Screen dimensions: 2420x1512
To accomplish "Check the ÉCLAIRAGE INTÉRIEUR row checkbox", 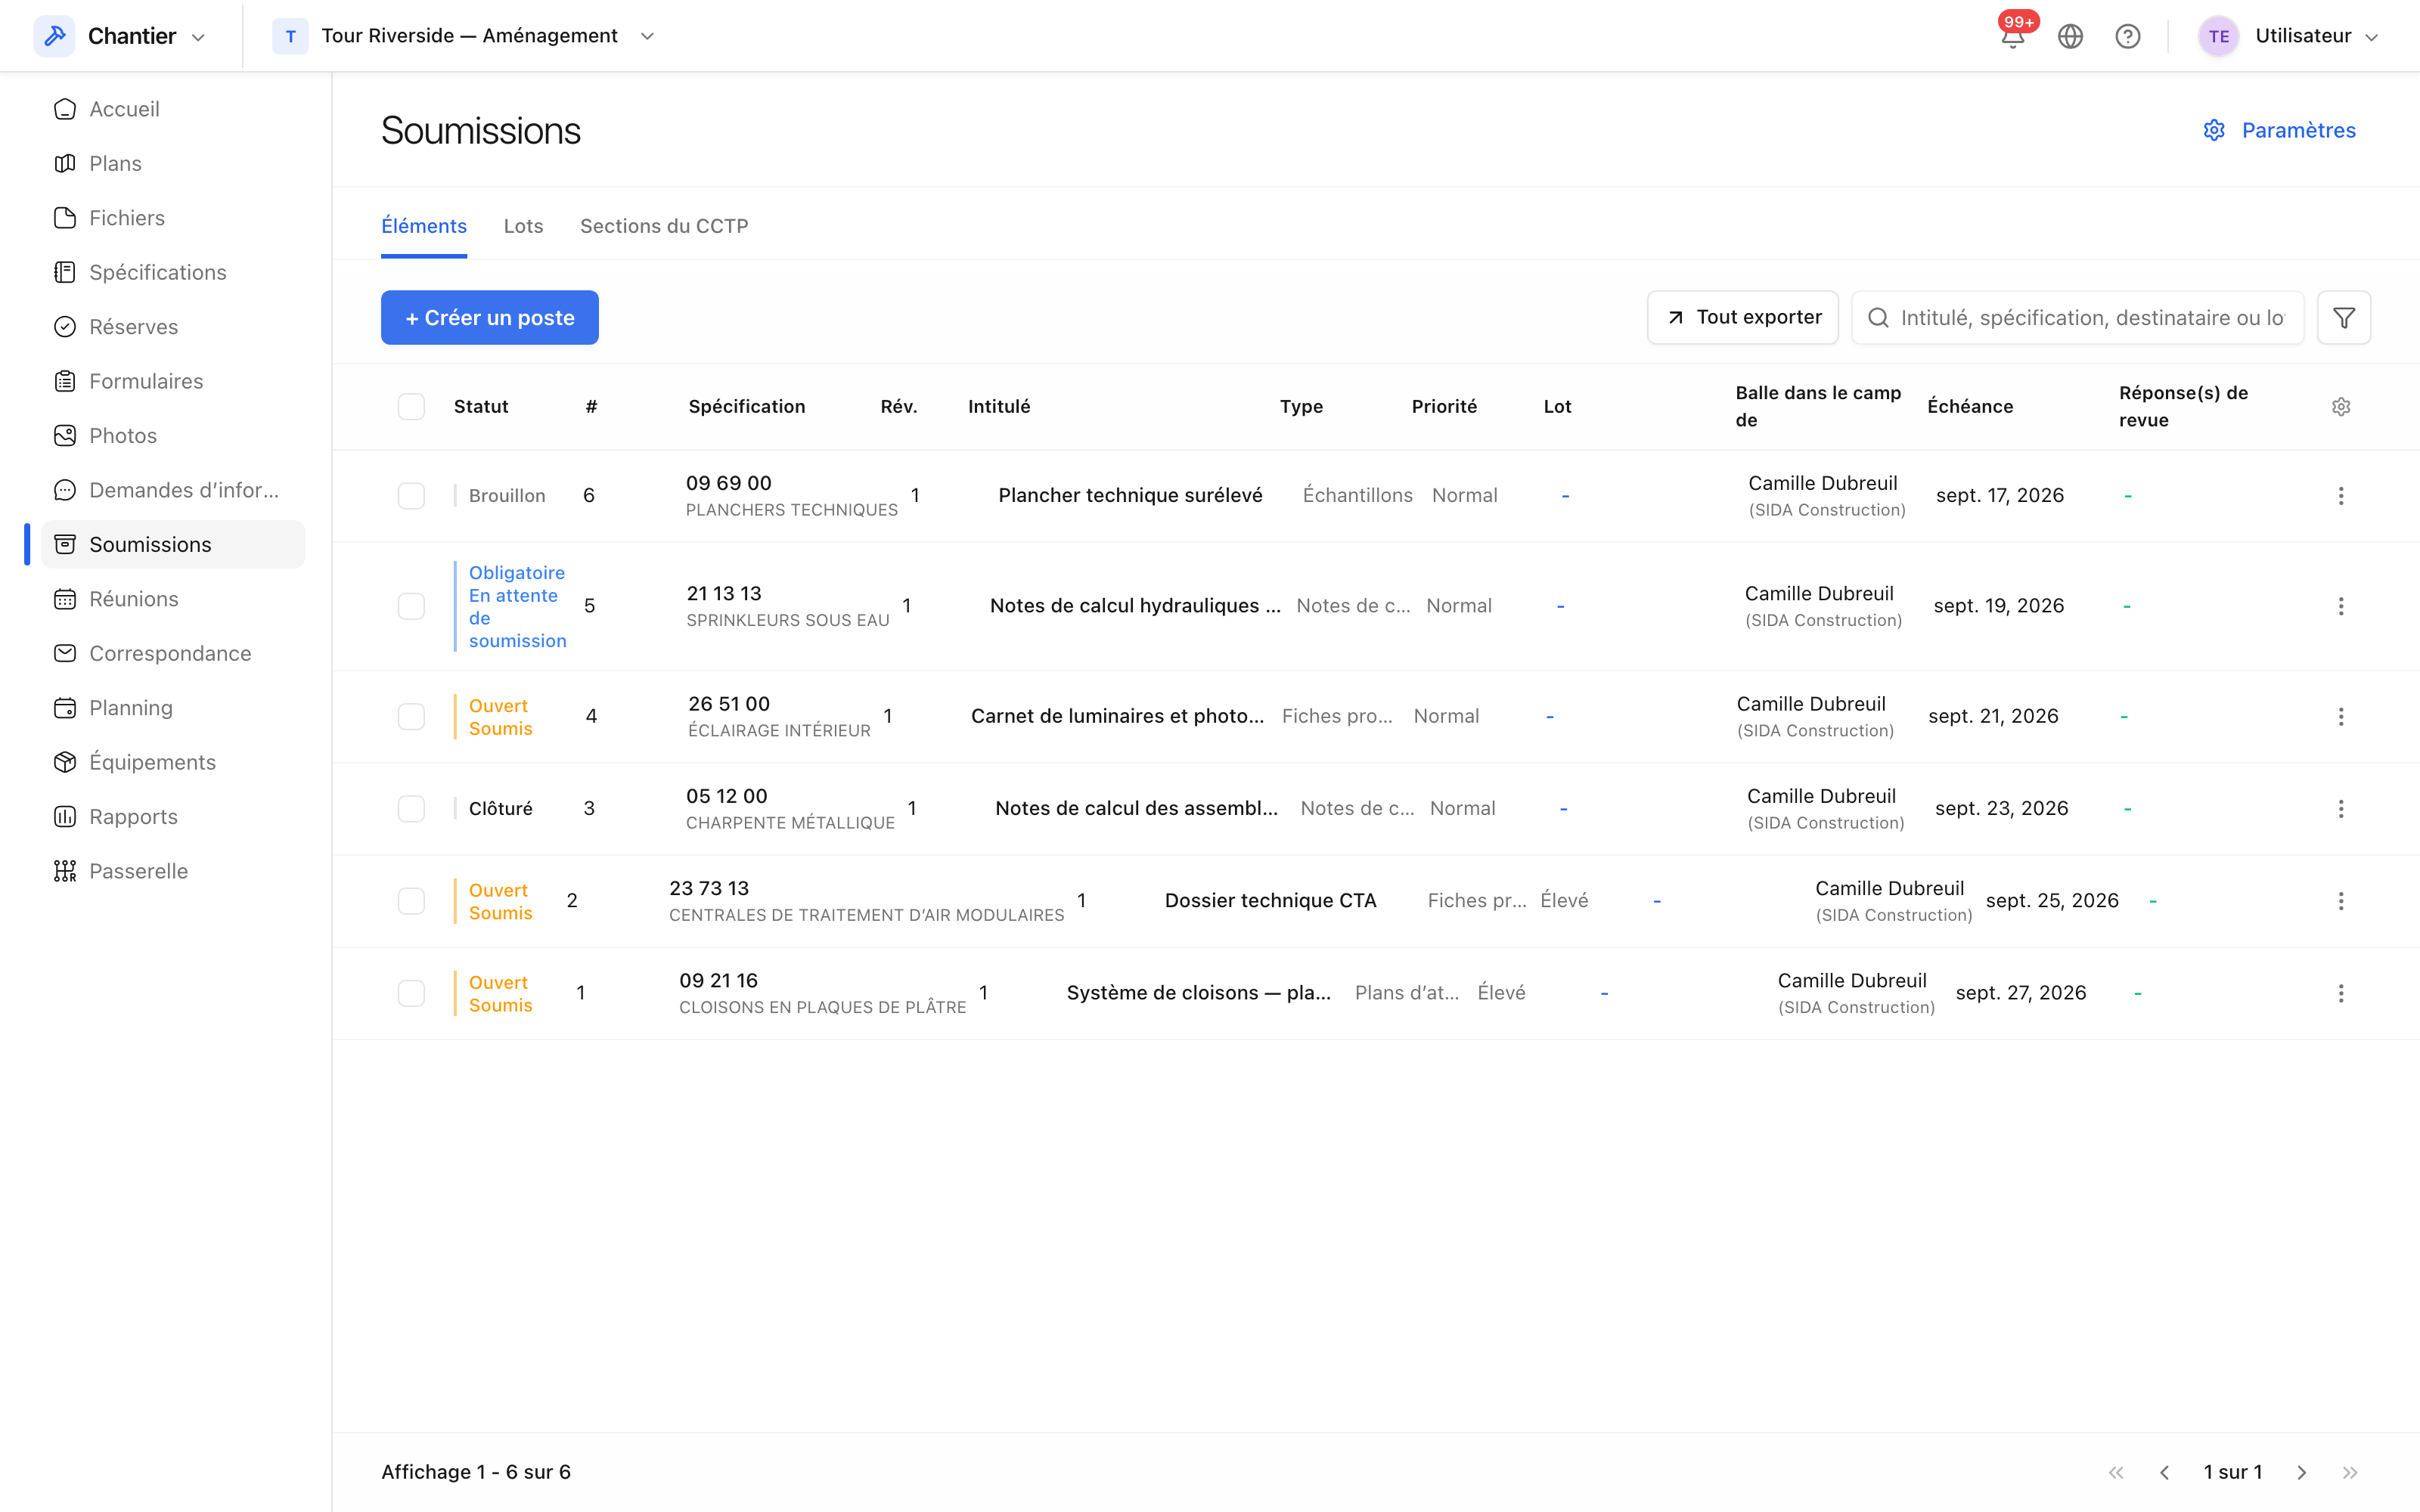I will coord(411,717).
